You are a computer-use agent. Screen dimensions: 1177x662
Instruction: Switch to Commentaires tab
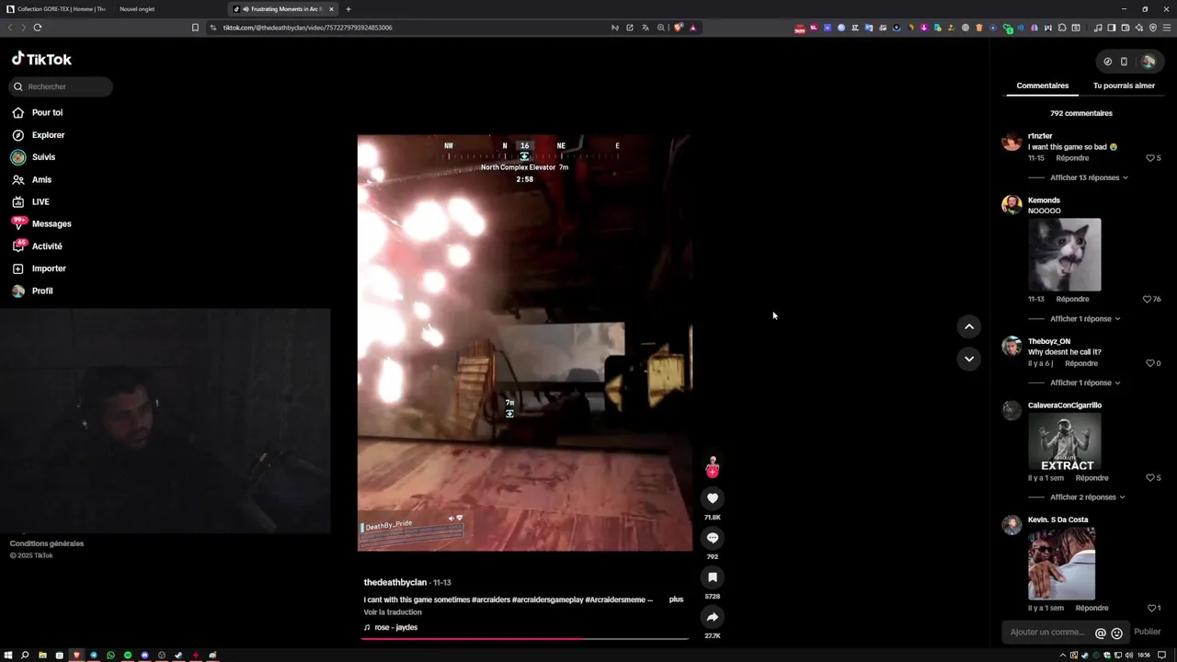[x=1043, y=86]
